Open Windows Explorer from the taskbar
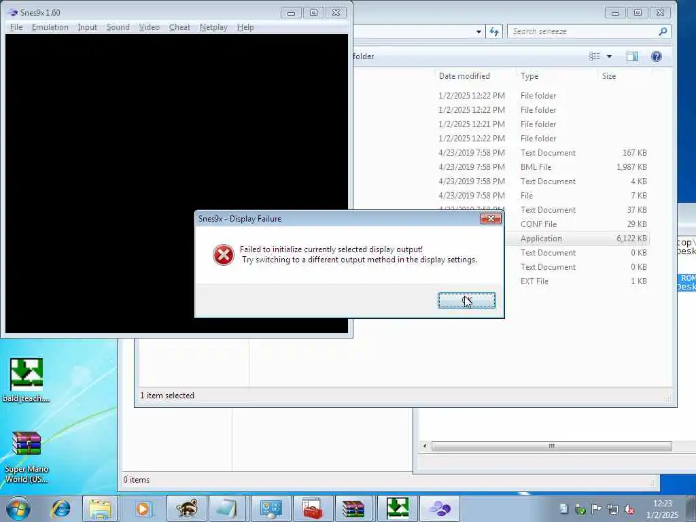Viewport: 696px width, 522px height. [100, 508]
